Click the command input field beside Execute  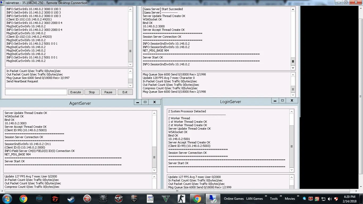pyautogui.click(x=36, y=92)
